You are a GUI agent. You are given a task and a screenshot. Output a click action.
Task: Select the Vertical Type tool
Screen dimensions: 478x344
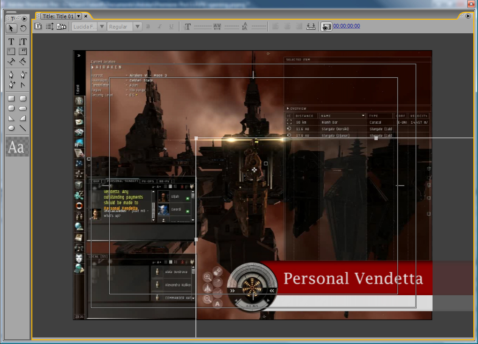(x=23, y=41)
